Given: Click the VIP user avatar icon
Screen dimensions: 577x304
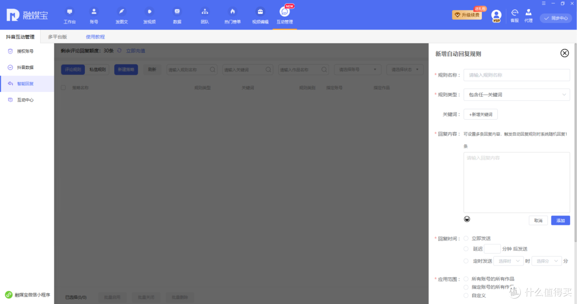Looking at the screenshot, I should coord(496,16).
